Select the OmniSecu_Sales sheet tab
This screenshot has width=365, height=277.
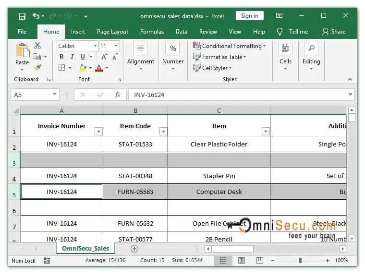tap(85, 248)
